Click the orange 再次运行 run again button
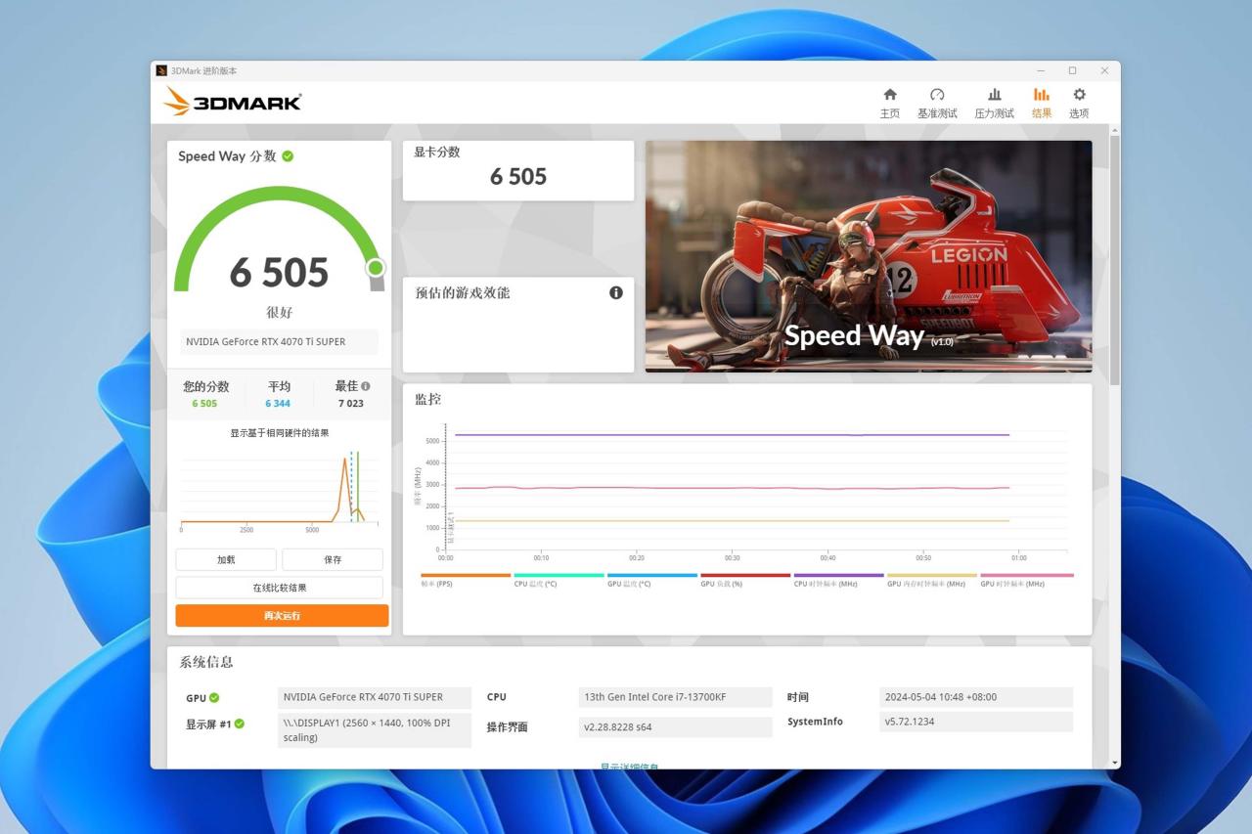 [282, 616]
